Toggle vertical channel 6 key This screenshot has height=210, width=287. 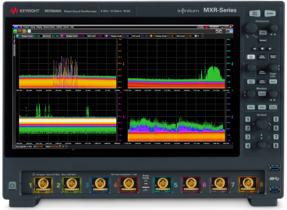(276, 128)
